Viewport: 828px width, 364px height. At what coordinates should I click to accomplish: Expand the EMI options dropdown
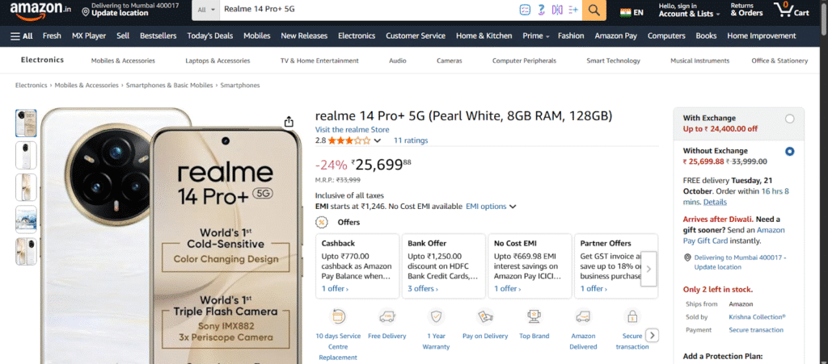point(491,207)
